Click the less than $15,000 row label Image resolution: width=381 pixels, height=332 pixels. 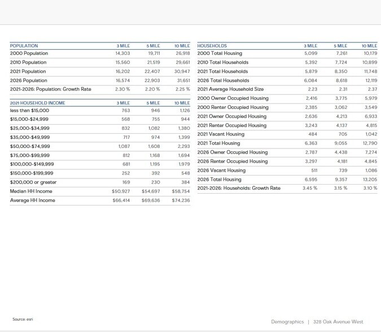pyautogui.click(x=29, y=111)
